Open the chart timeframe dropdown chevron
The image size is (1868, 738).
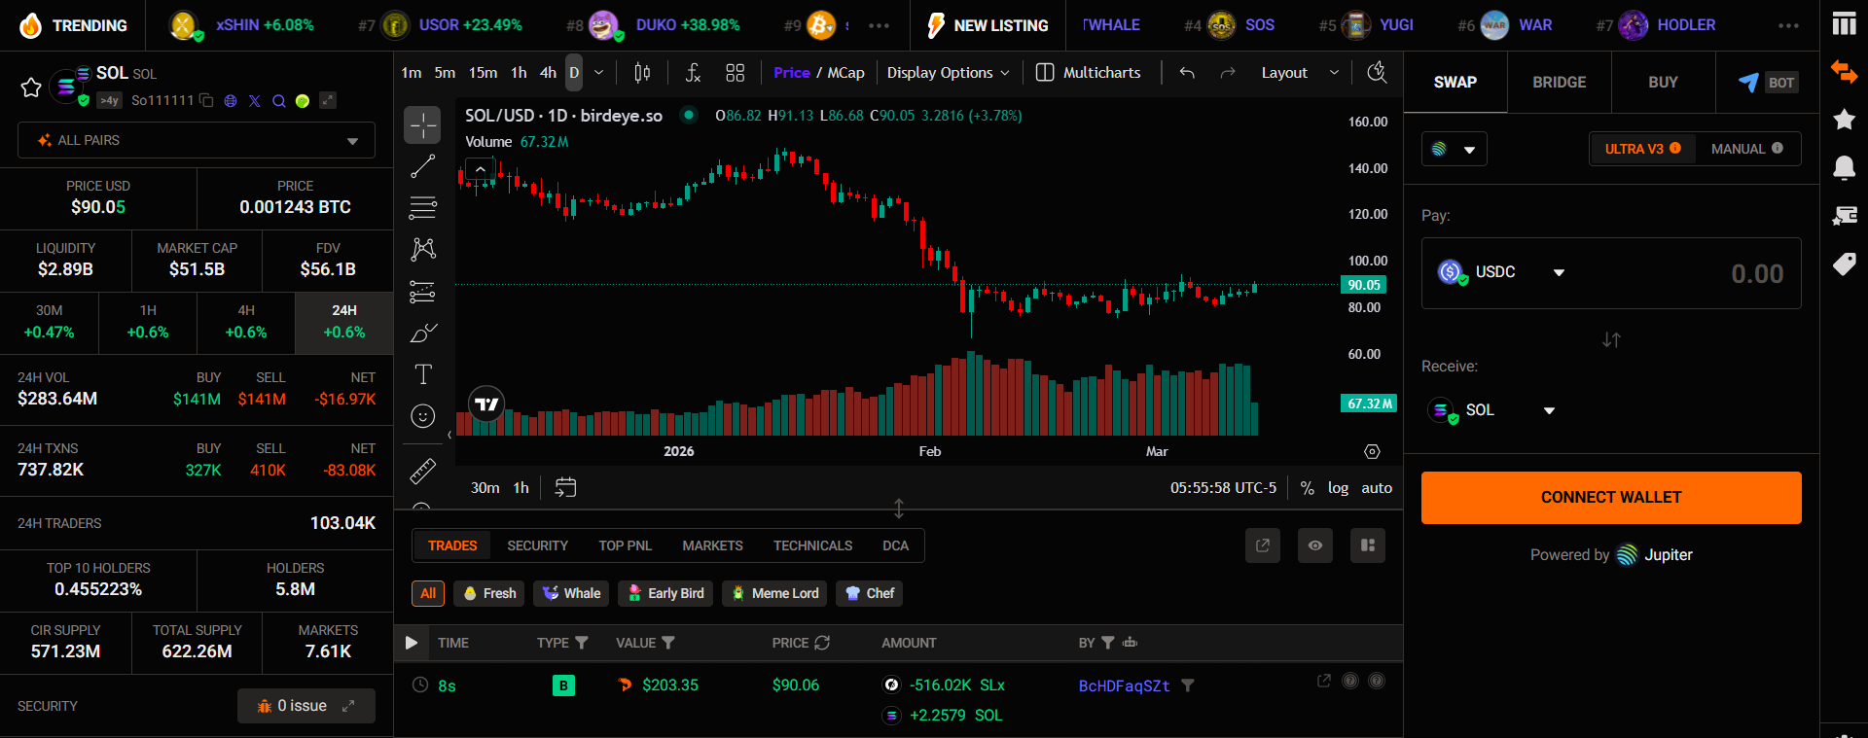click(598, 73)
